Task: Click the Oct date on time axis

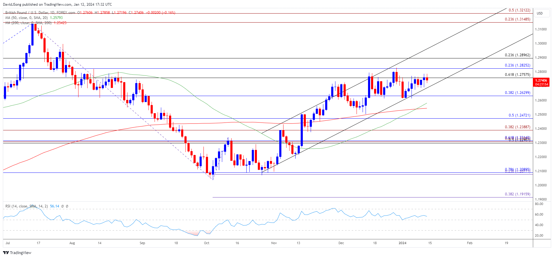Action: (x=207, y=243)
